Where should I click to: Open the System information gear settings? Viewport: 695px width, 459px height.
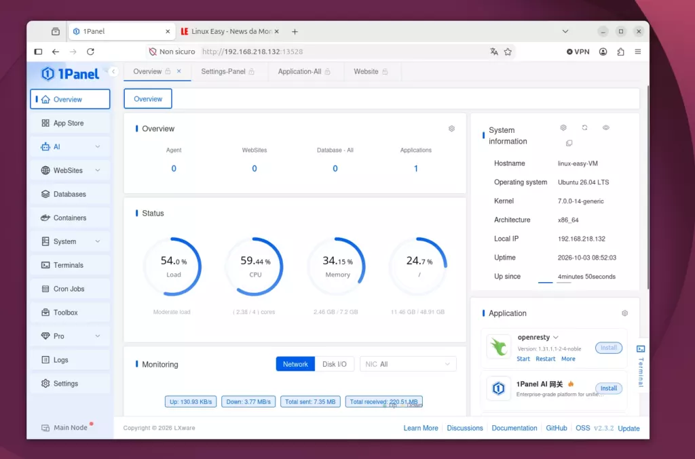point(563,128)
